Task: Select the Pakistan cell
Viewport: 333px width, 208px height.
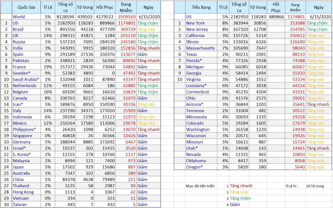Action: tap(26, 61)
